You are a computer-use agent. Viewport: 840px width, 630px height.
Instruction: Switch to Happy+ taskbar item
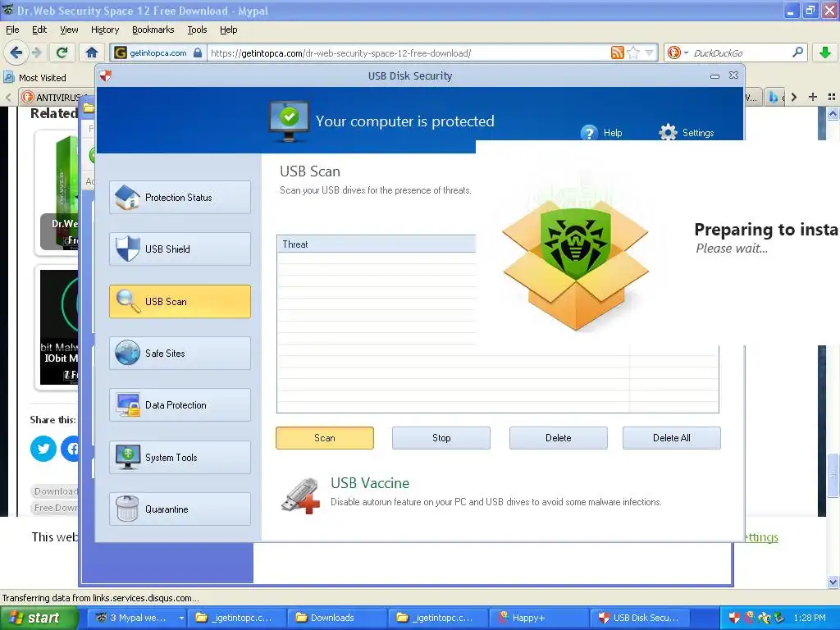point(540,618)
